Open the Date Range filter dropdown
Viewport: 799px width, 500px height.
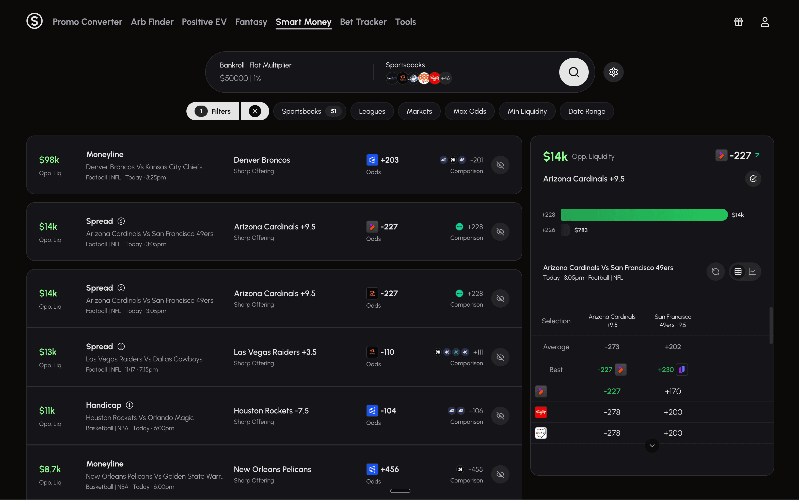[587, 111]
